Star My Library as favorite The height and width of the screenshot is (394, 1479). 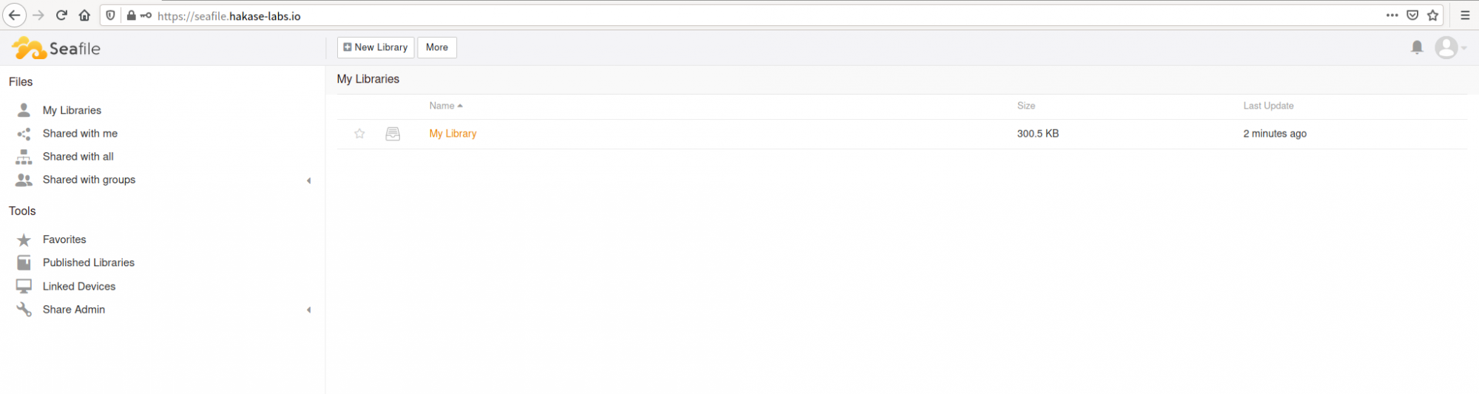(359, 134)
